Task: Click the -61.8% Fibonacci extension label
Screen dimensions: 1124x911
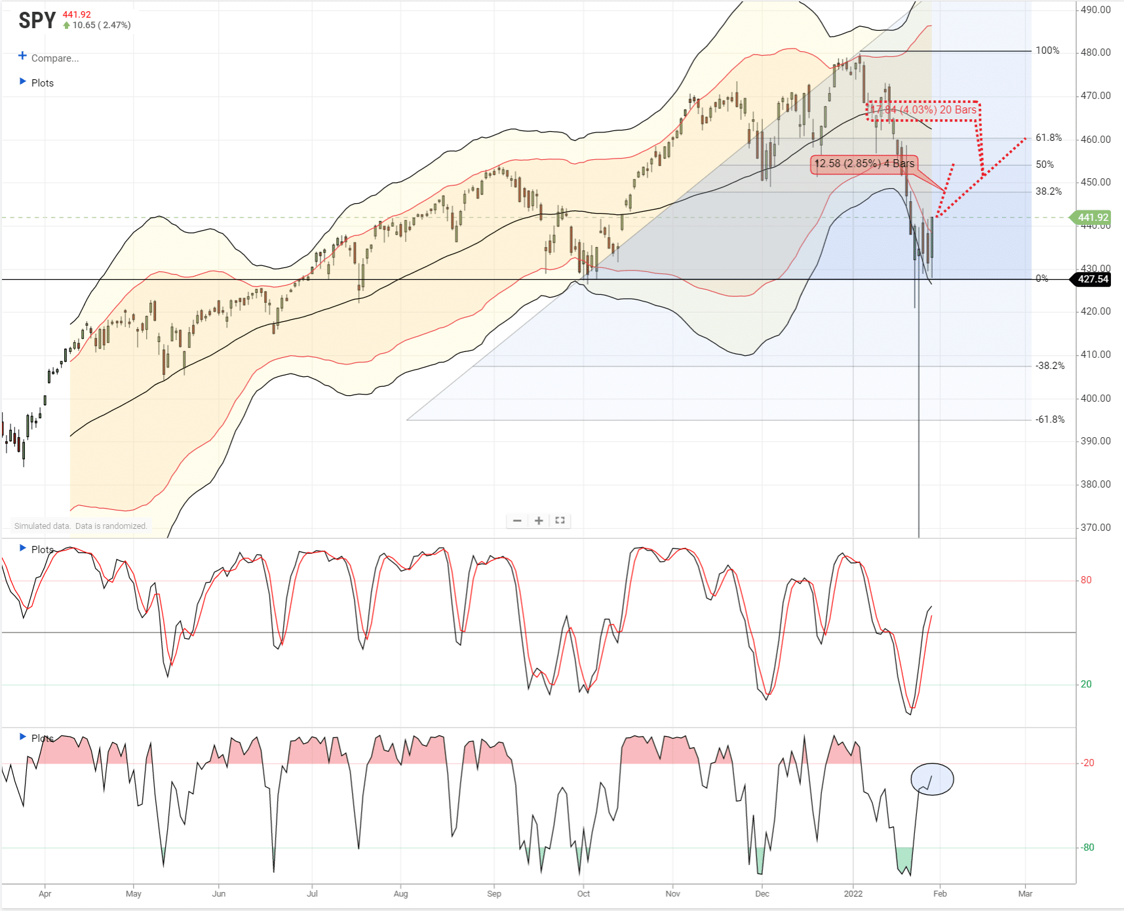Action: [1050, 419]
